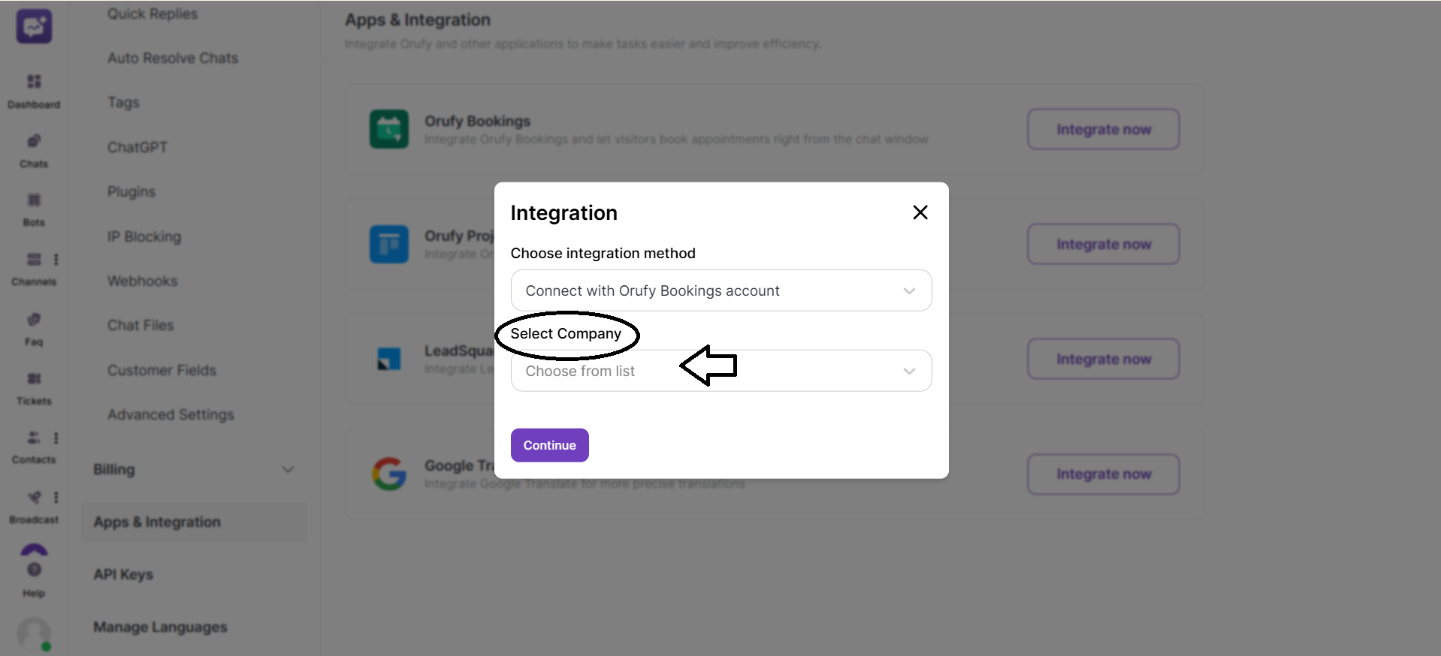
Task: Click the user avatar thumbnail
Action: pyautogui.click(x=33, y=634)
